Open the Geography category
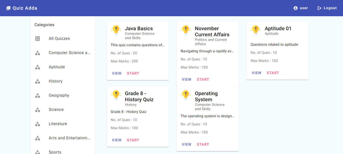Image resolution: width=343 pixels, height=154 pixels. [x=59, y=95]
